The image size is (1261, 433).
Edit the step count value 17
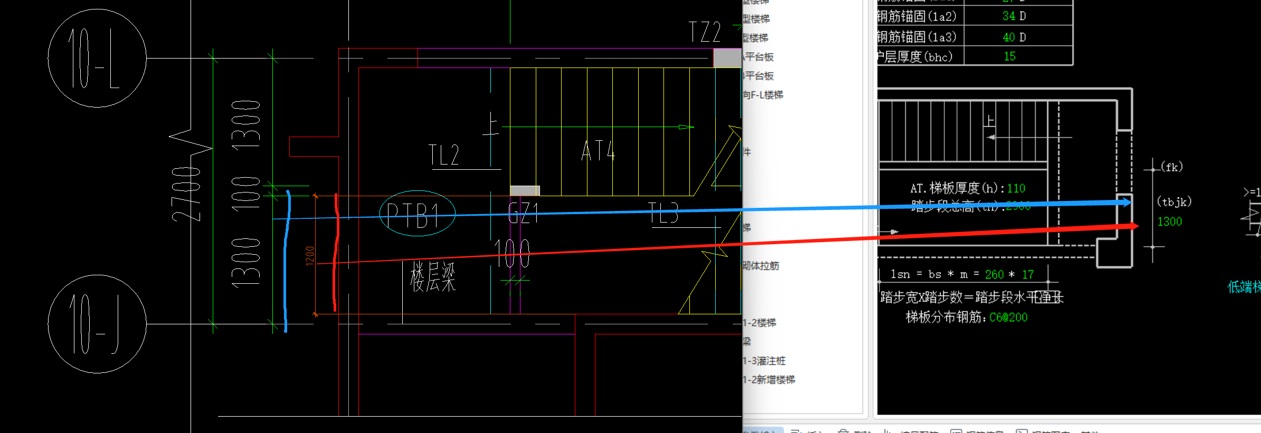pyautogui.click(x=1028, y=274)
